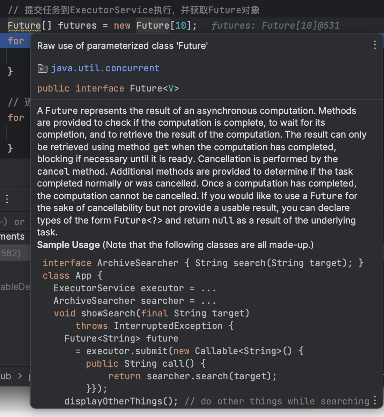
Task: Click the three-dot menu at the popup's bottom
Action: [375, 400]
